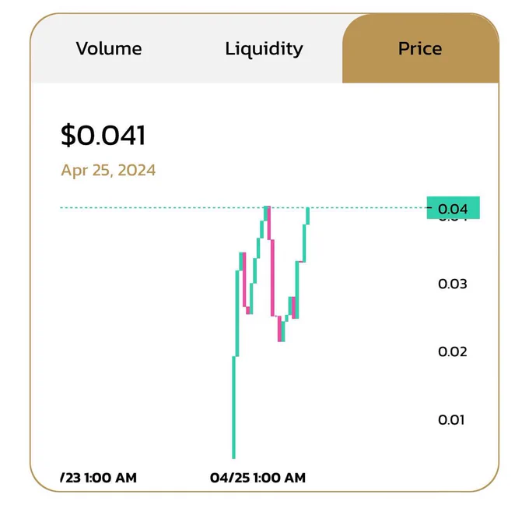Switch to the Volume tab
The width and height of the screenshot is (529, 505).
pyautogui.click(x=109, y=48)
